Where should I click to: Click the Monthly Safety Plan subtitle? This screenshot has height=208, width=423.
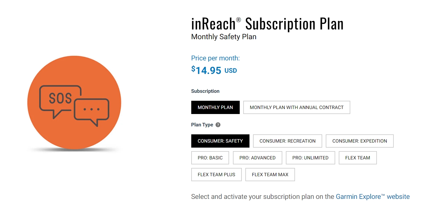223,37
